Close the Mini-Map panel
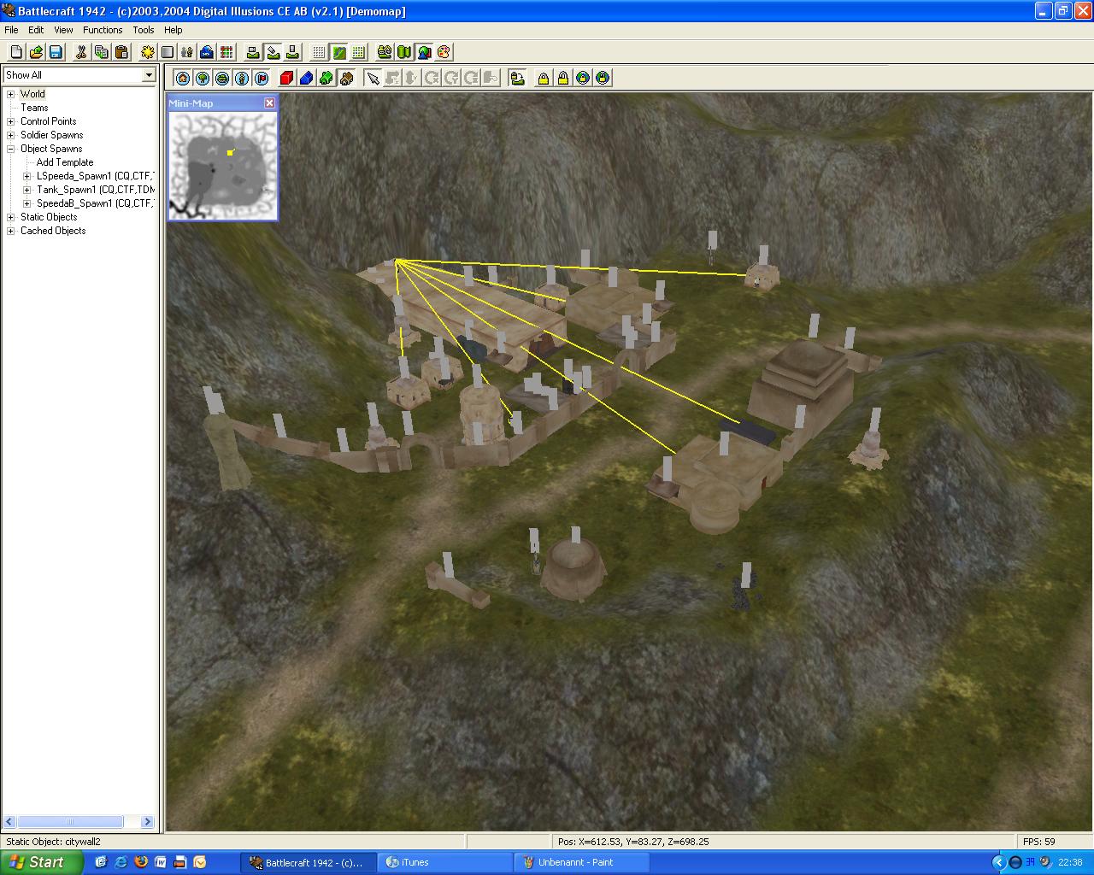This screenshot has height=875, width=1094. (x=269, y=103)
